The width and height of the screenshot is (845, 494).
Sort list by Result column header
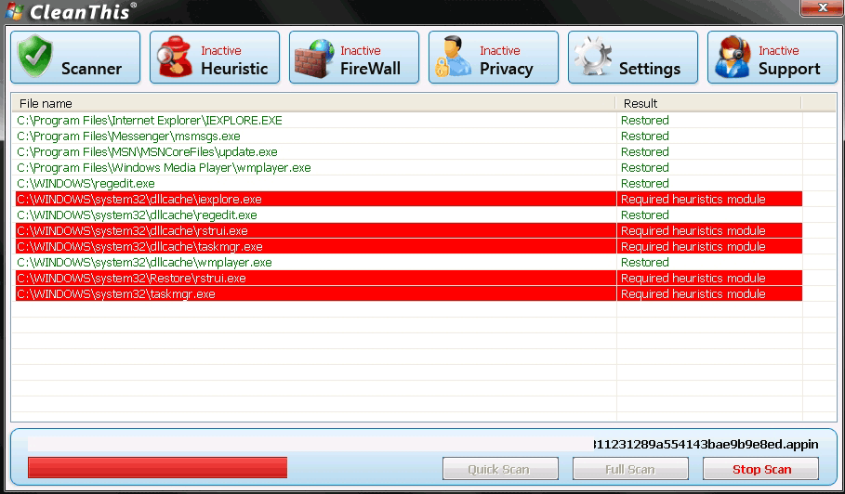tap(706, 103)
